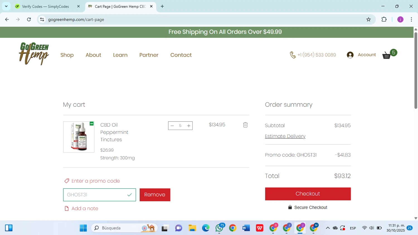Open Task View in the taskbar
The image size is (418, 235).
[x=165, y=228]
